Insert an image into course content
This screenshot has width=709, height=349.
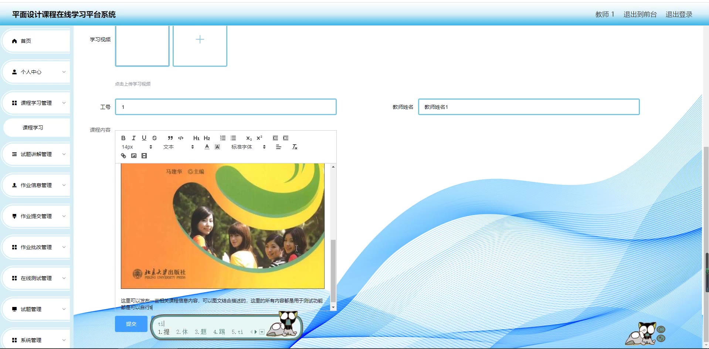(133, 156)
